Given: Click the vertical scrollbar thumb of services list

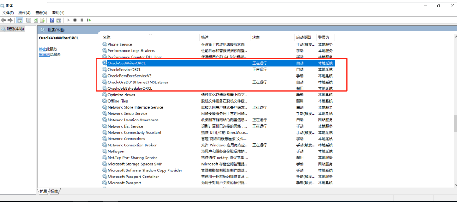Looking at the screenshot, I should 456,123.
